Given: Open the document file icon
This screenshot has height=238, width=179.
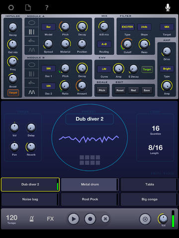Looking at the screenshot, I should tap(28, 7).
